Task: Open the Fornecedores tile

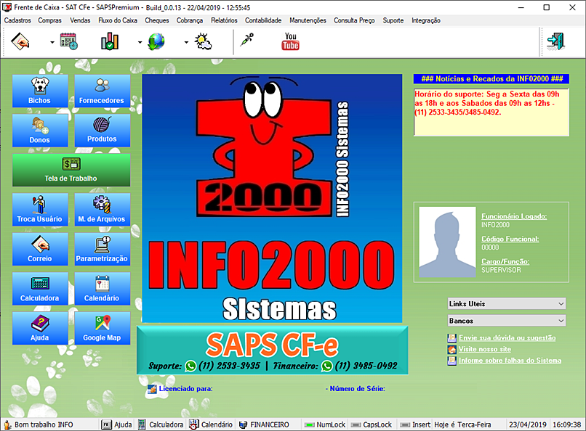Action: click(x=102, y=91)
